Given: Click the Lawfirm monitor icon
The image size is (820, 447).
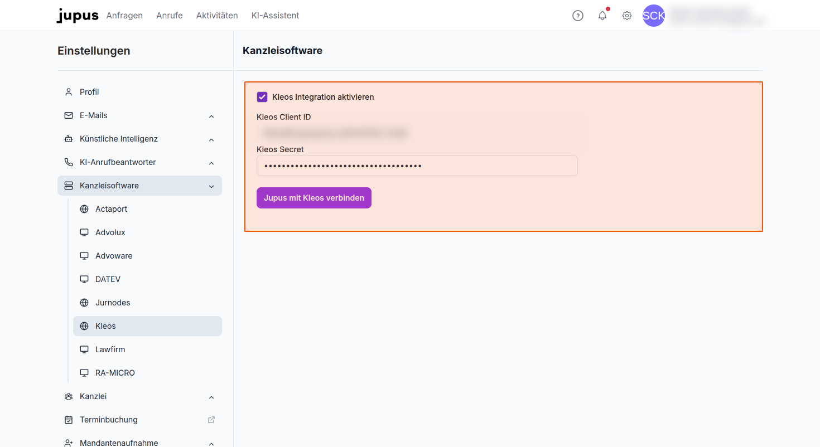Looking at the screenshot, I should (84, 349).
